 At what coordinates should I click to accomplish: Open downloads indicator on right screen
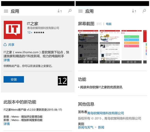[x=134, y=11]
